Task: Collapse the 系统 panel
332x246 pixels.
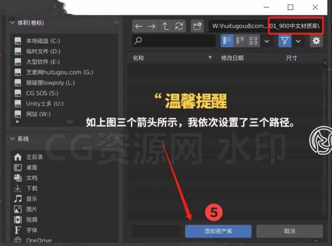Action: [12, 139]
